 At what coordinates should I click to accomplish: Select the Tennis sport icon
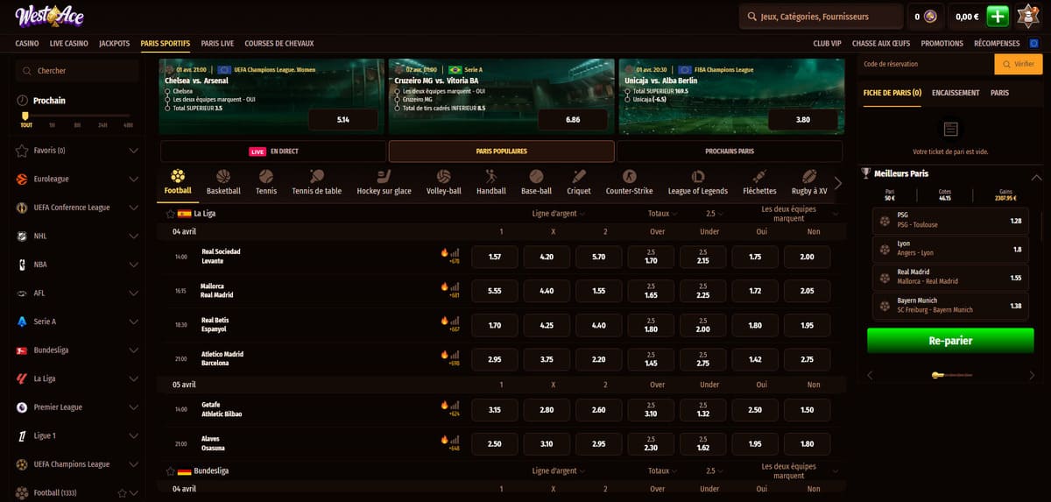point(266,176)
